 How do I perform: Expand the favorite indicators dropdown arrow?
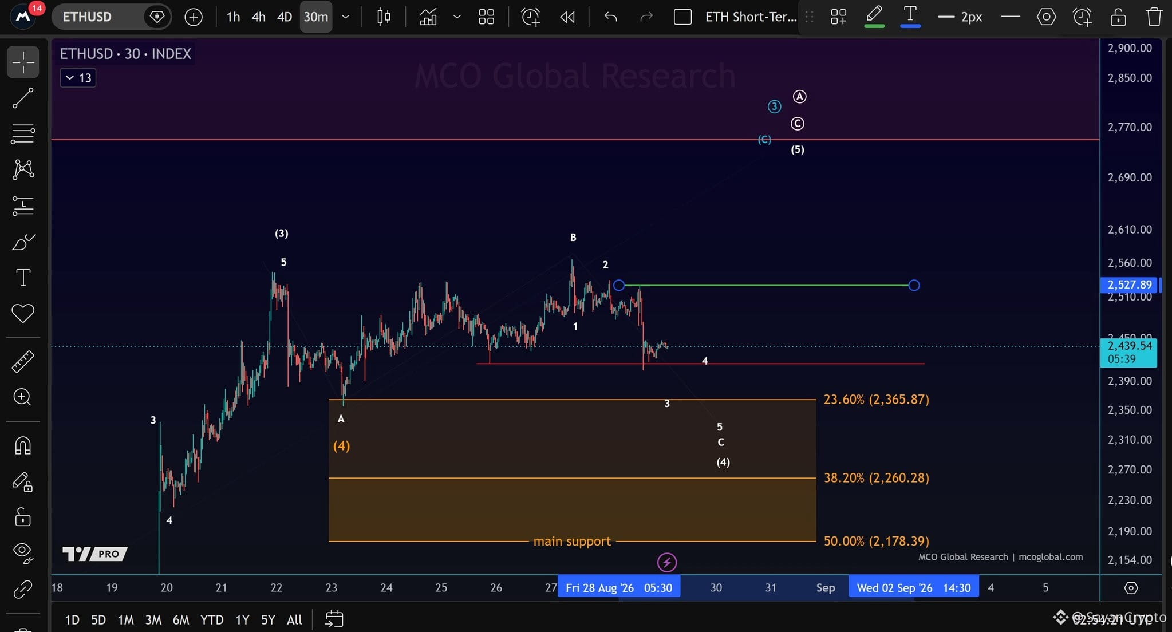click(457, 17)
